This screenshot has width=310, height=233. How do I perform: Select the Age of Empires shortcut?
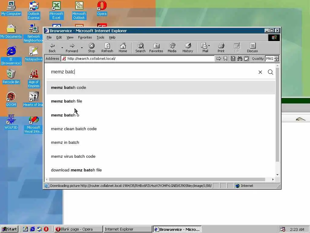tap(34, 79)
